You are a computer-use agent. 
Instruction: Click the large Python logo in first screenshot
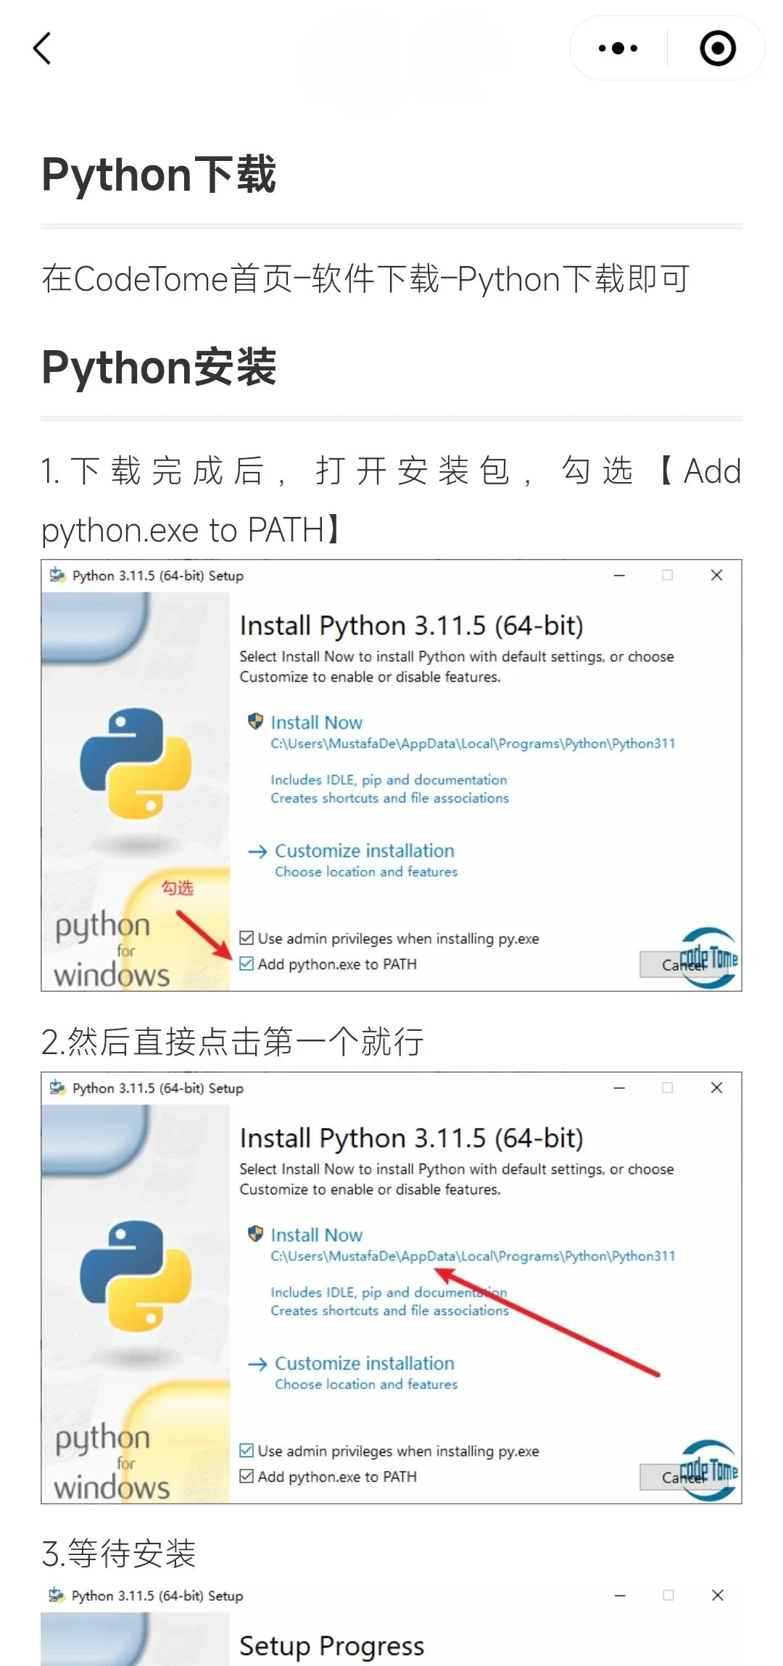pyautogui.click(x=136, y=763)
